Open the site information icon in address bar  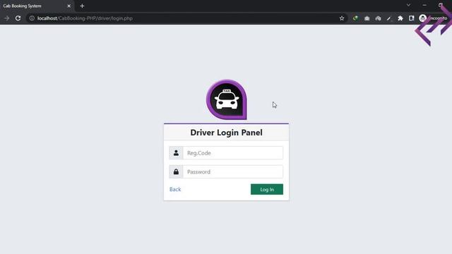[x=32, y=18]
